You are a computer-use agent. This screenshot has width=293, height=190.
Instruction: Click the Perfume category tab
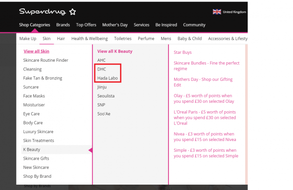click(146, 39)
